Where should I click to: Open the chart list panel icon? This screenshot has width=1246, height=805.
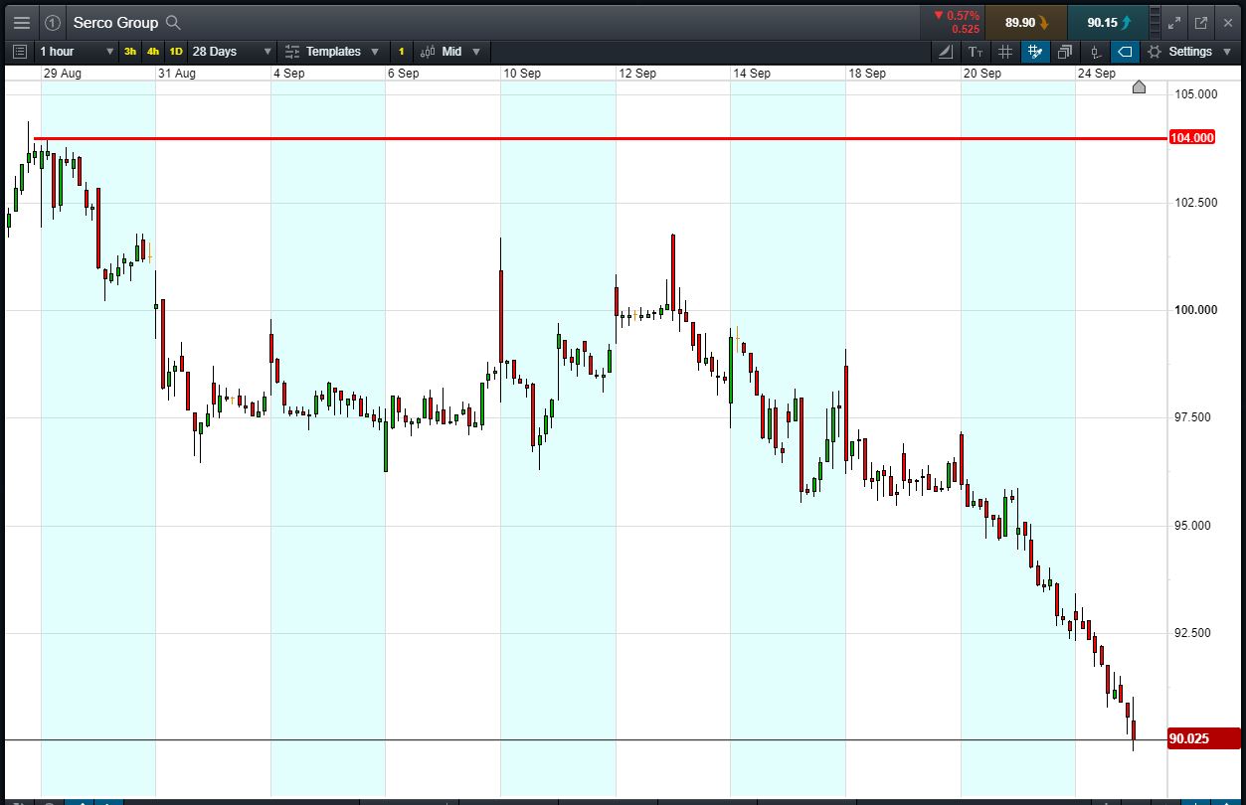click(20, 52)
